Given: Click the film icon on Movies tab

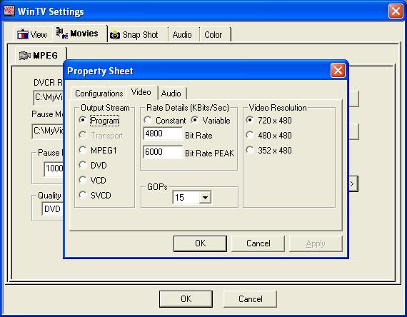Looking at the screenshot, I should tap(62, 34).
